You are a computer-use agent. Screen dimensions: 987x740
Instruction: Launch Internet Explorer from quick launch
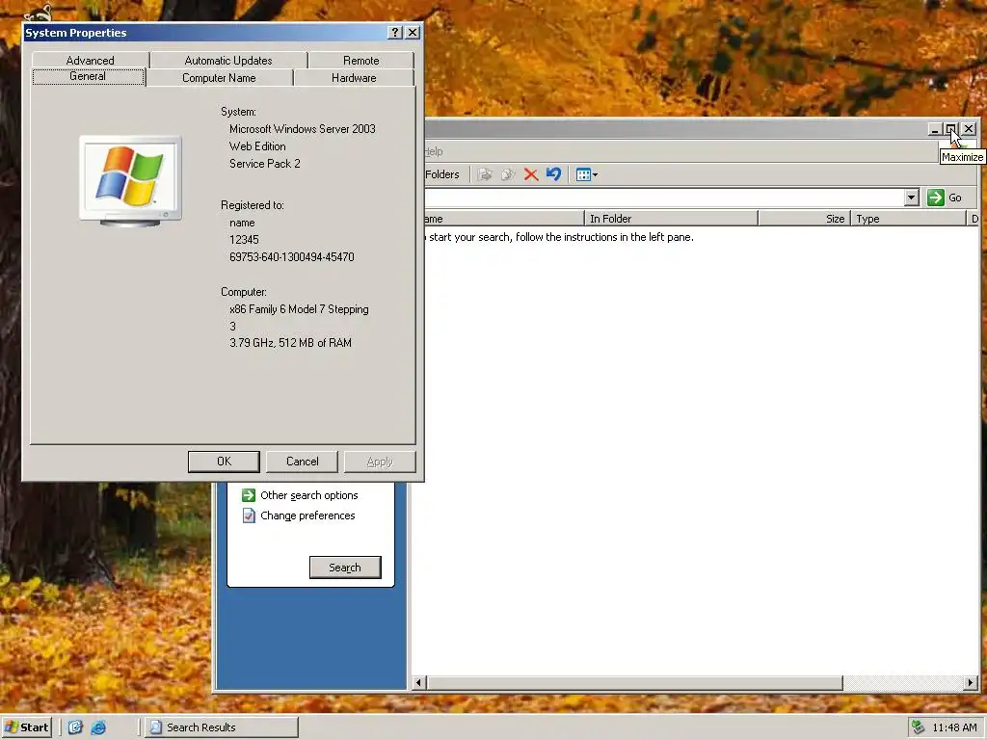(99, 727)
